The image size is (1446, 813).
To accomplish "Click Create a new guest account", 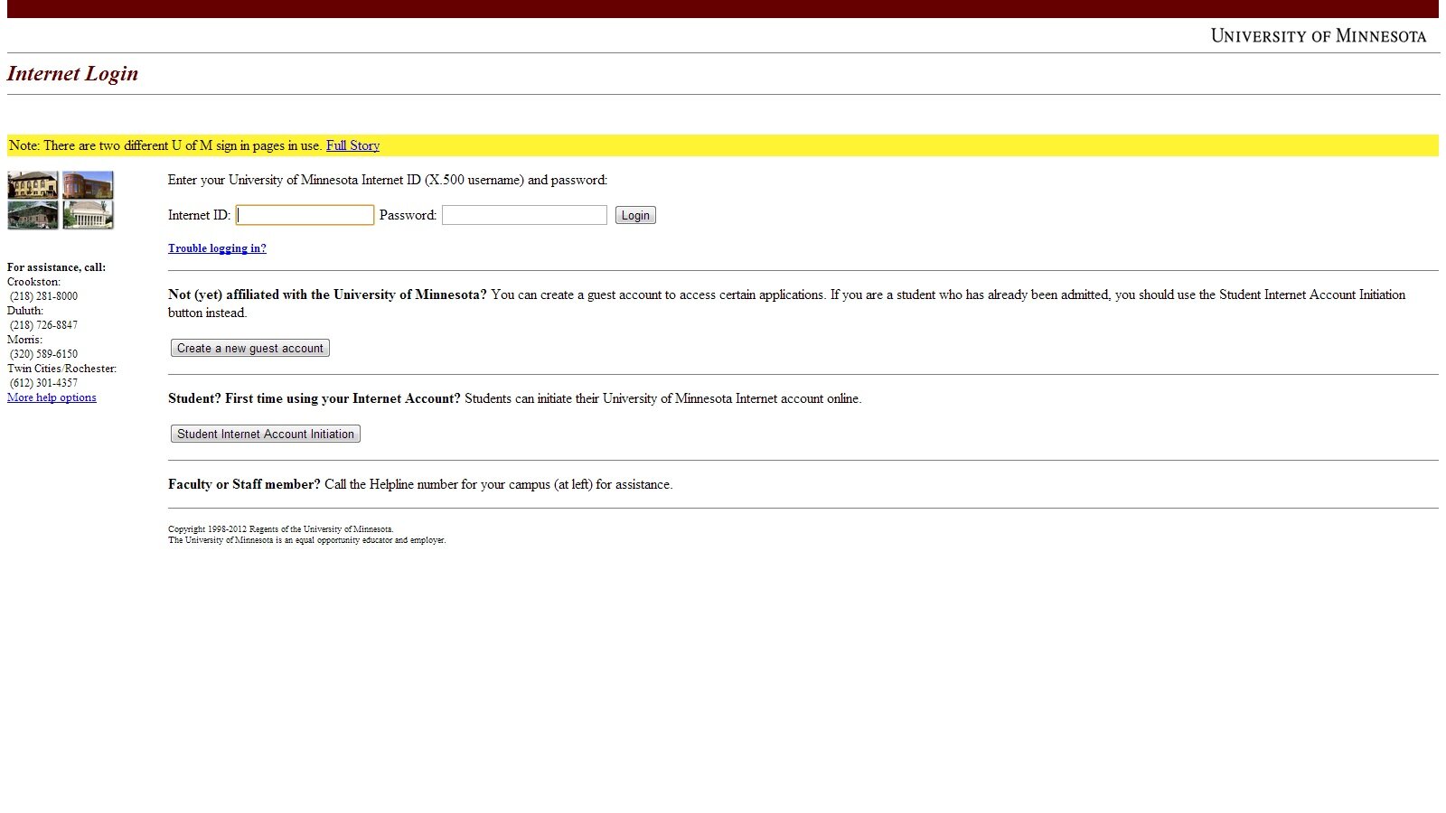I will tap(250, 348).
